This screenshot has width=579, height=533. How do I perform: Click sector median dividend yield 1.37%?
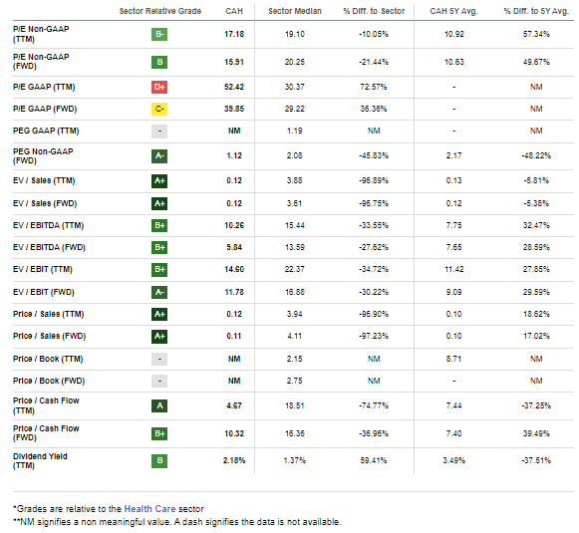click(x=295, y=460)
